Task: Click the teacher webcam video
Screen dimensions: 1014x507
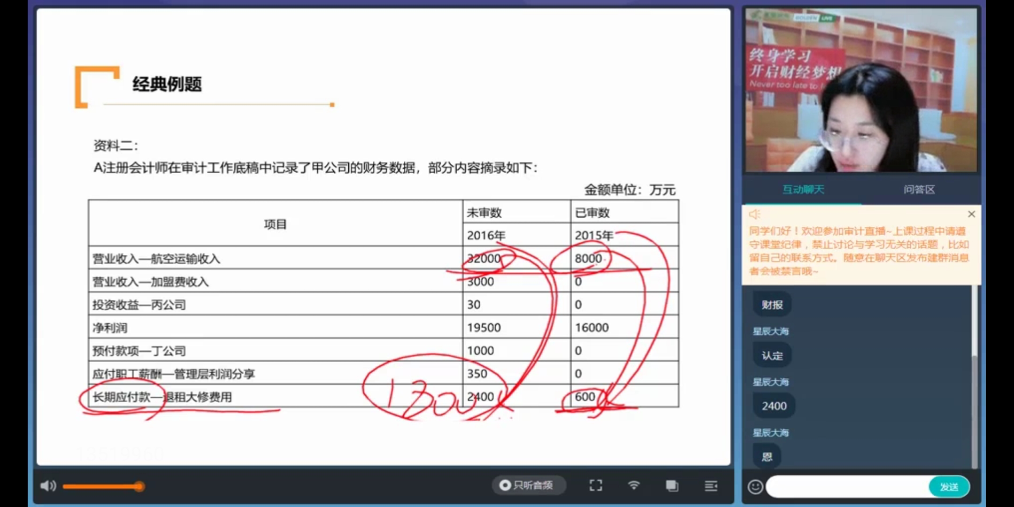Action: [x=861, y=90]
